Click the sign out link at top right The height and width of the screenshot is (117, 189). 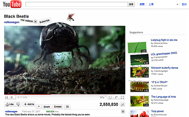point(184,4)
